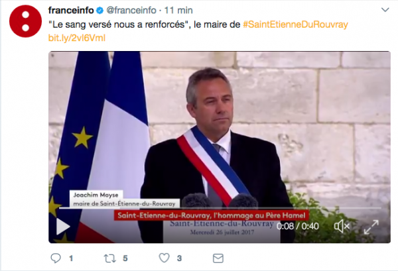
Task: Play the video with the play button
Action: coord(63,227)
